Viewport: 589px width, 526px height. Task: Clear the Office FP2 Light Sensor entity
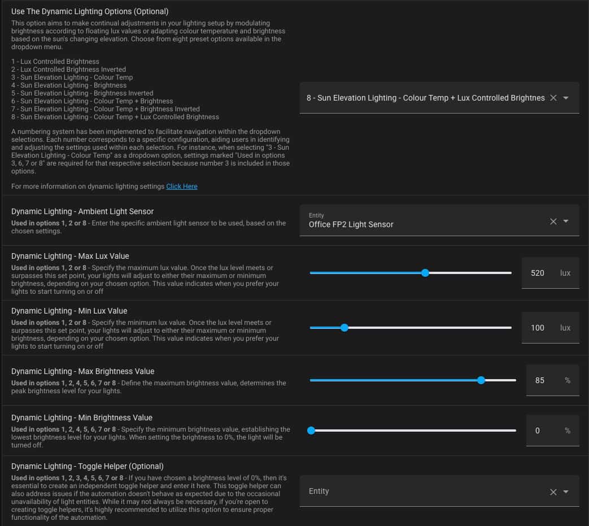pyautogui.click(x=553, y=221)
